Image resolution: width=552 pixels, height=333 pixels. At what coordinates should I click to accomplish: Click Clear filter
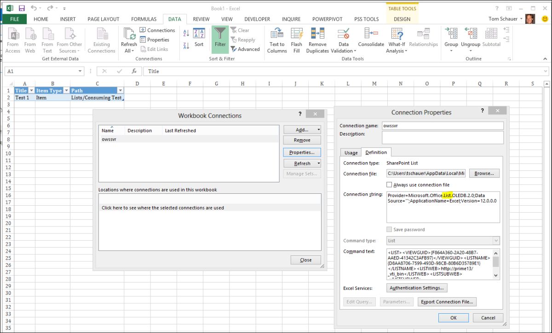point(240,30)
